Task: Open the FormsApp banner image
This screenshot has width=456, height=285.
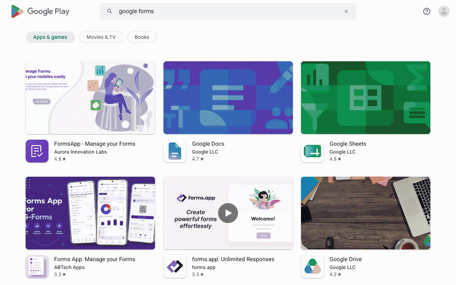Action: tap(90, 97)
